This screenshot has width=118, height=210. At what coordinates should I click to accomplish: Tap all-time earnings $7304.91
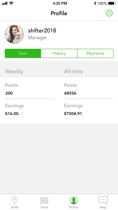(x=73, y=114)
